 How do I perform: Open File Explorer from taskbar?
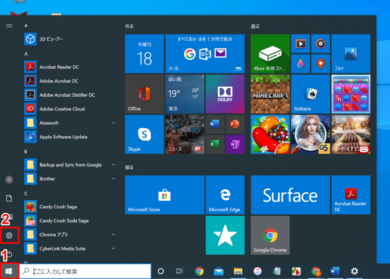coord(238,271)
